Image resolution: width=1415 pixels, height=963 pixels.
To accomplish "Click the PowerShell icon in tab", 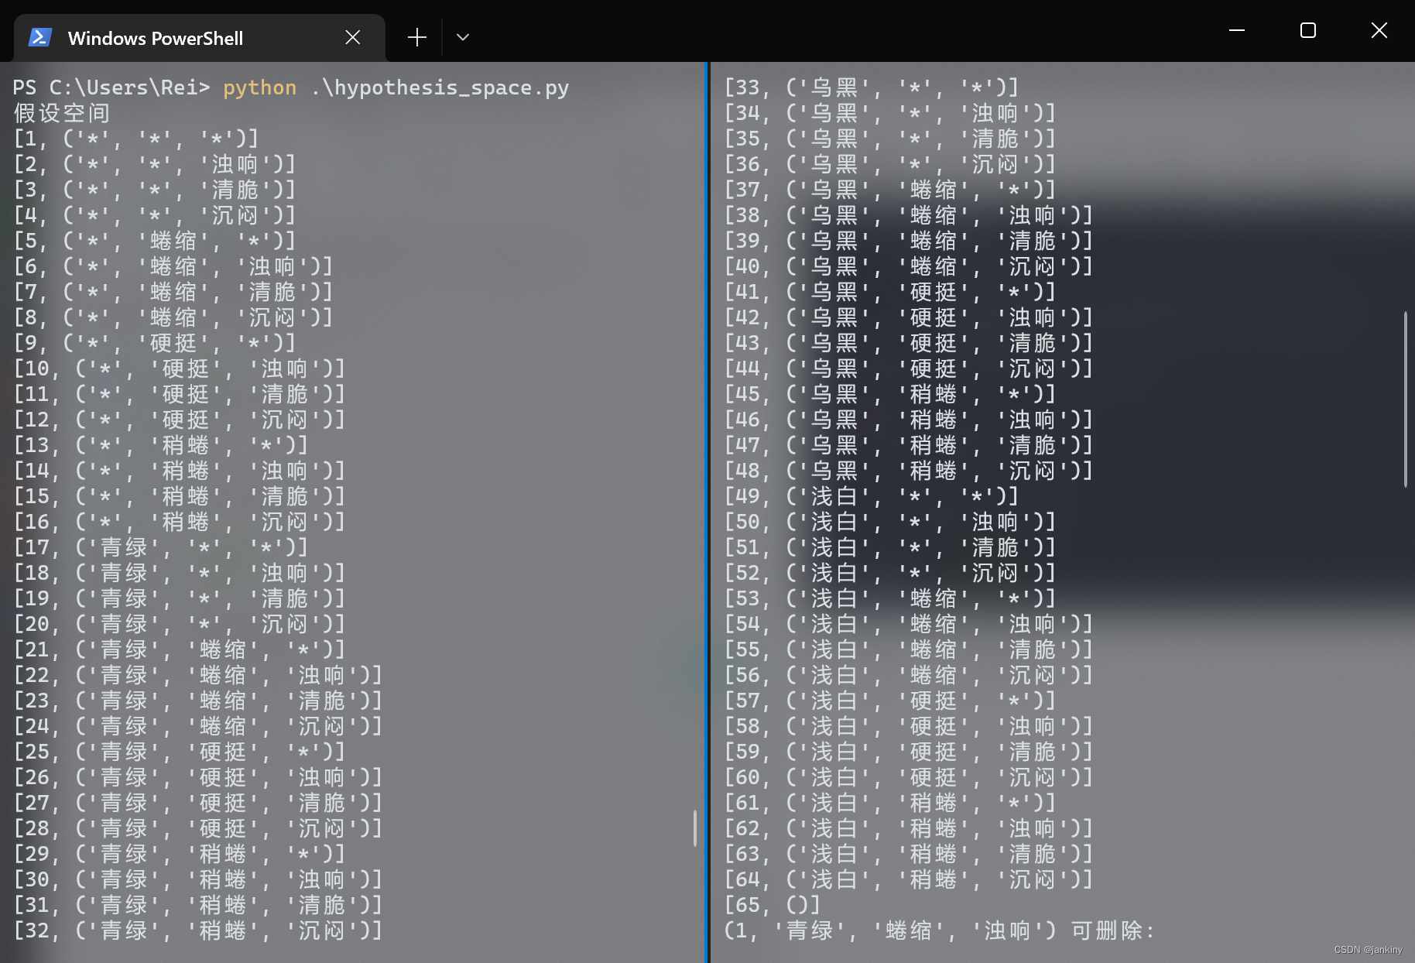I will [40, 37].
